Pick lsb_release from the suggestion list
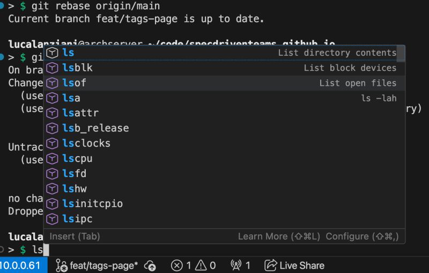429x273 pixels. (x=95, y=128)
